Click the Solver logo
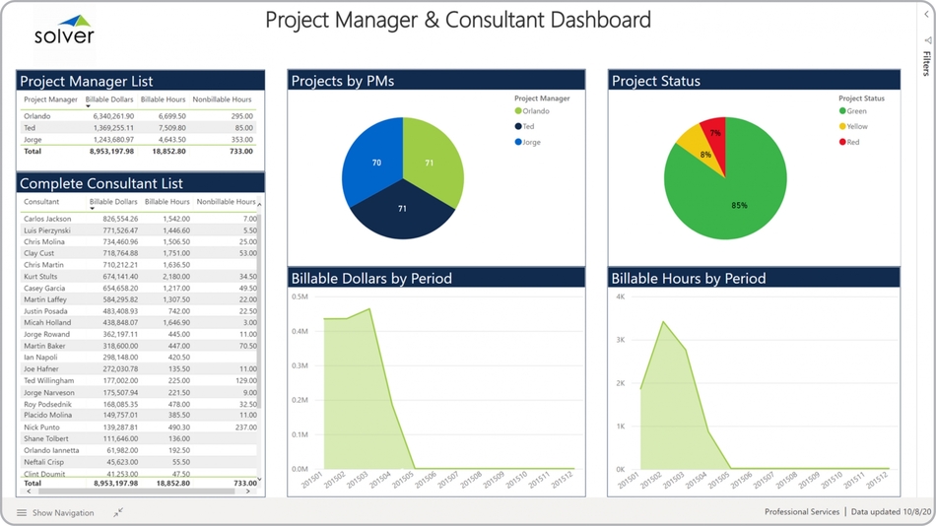The image size is (936, 526). 64,28
